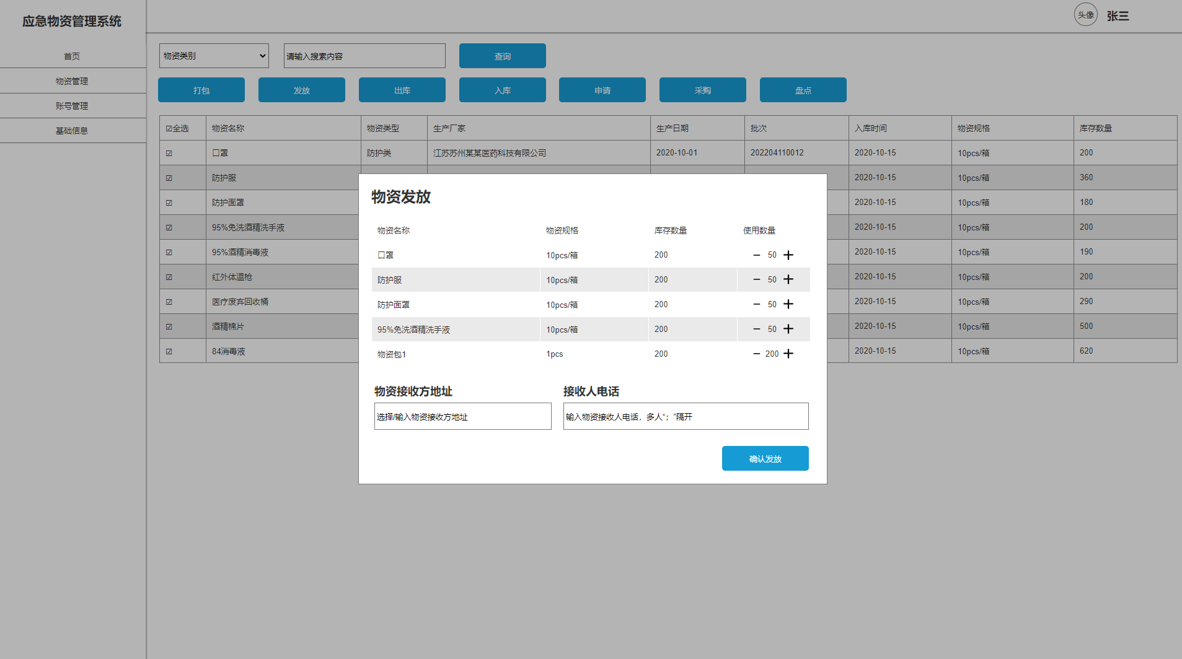Toggle checkbox for 95%免洗酒精洗手液 table row
This screenshot has height=659, width=1182.
[x=169, y=227]
